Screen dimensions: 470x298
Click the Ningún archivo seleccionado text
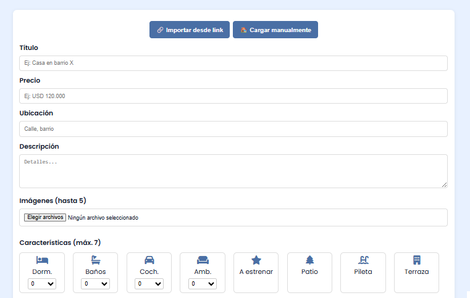click(103, 218)
